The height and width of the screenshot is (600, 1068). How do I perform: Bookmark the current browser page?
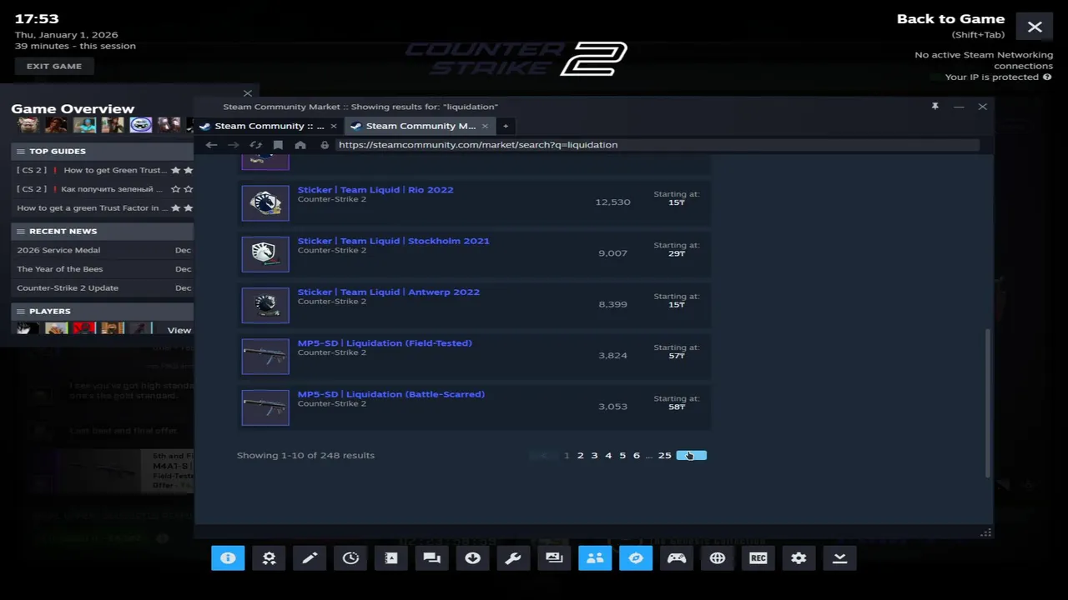[278, 145]
